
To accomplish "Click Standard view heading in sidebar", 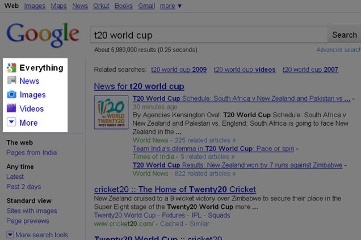I will click(x=29, y=201).
